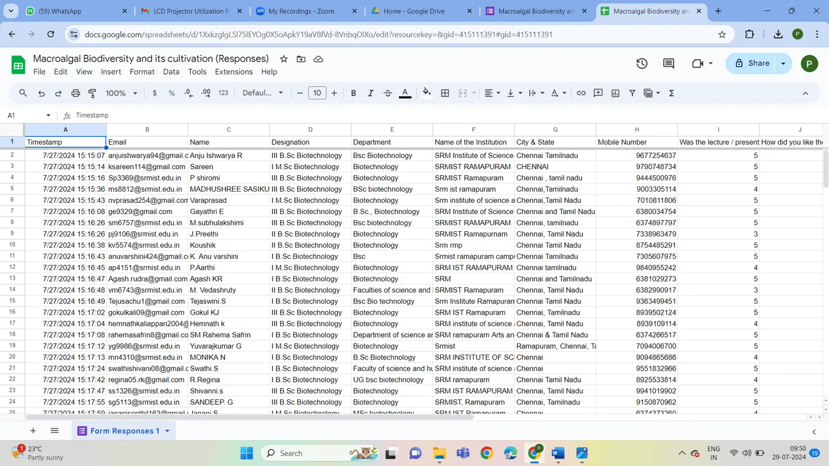This screenshot has width=829, height=466.
Task: Open the File menu
Action: 39,72
